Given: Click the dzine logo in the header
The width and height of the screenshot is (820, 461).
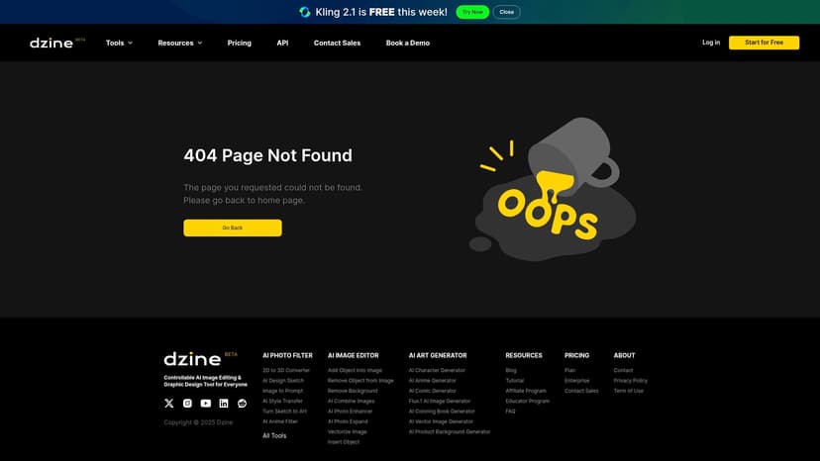Looking at the screenshot, I should coord(51,43).
